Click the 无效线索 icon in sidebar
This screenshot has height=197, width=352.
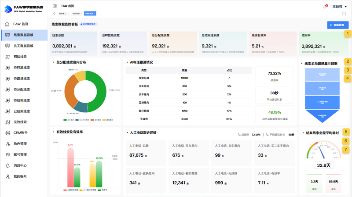tap(7, 122)
